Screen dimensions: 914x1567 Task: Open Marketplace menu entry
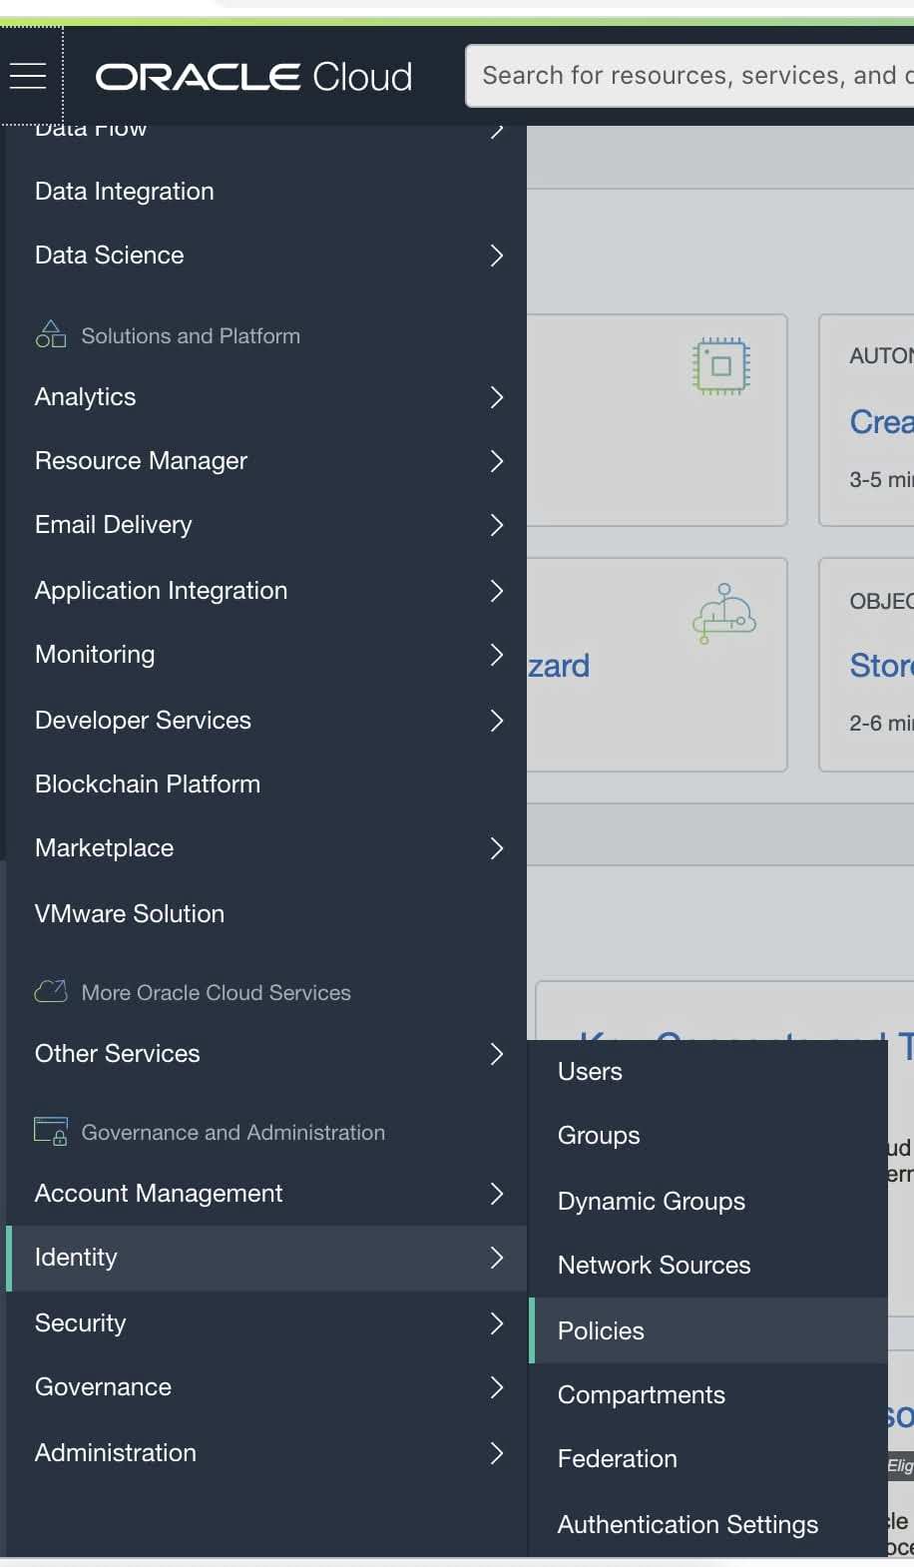click(x=105, y=848)
